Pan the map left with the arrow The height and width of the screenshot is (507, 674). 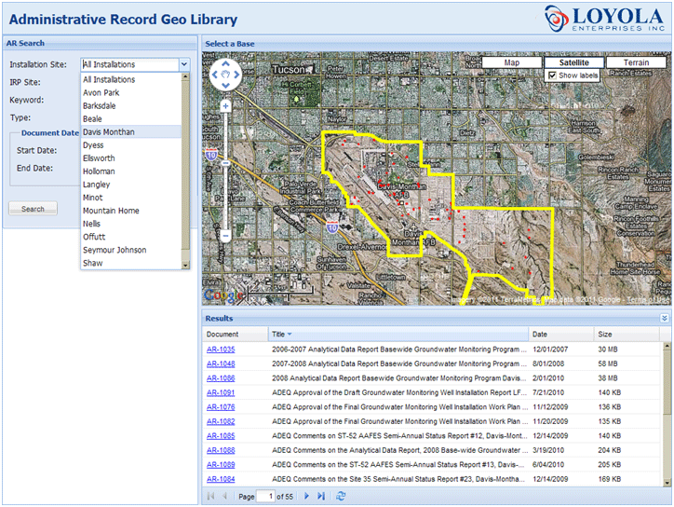click(x=215, y=75)
